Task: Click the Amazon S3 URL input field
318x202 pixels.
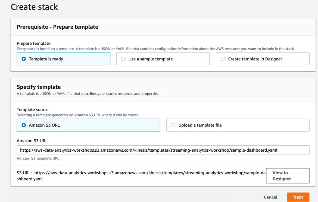Action: pyautogui.click(x=163, y=150)
